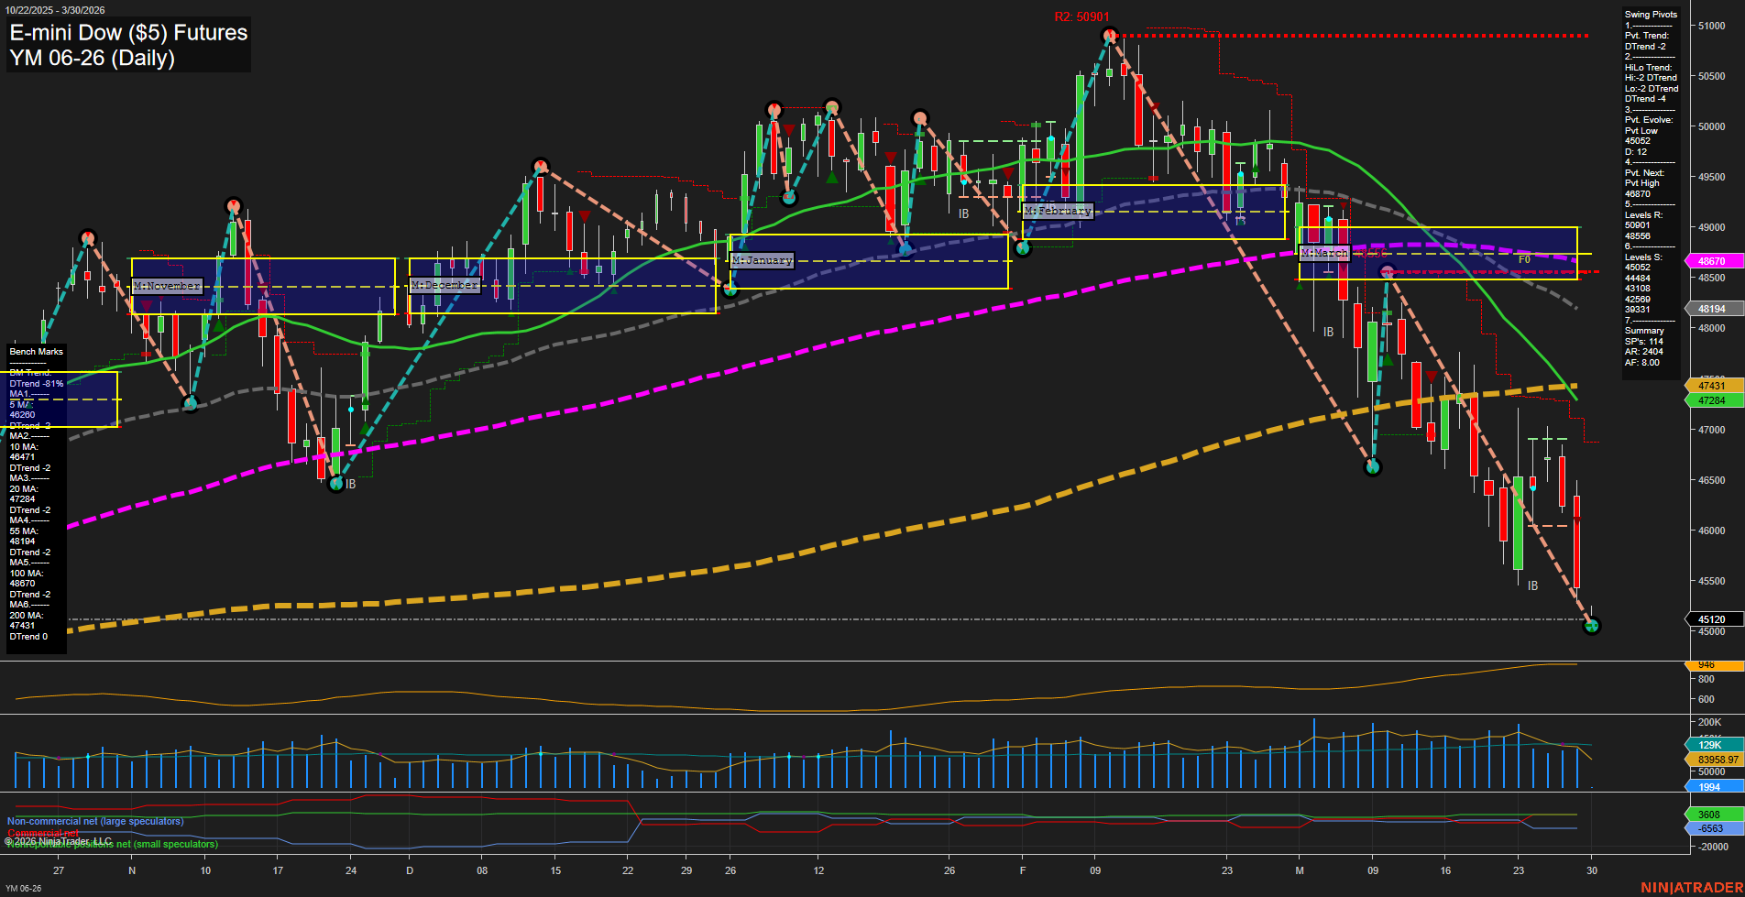Image resolution: width=1745 pixels, height=897 pixels.
Task: Select the M:November range label
Action: (168, 286)
